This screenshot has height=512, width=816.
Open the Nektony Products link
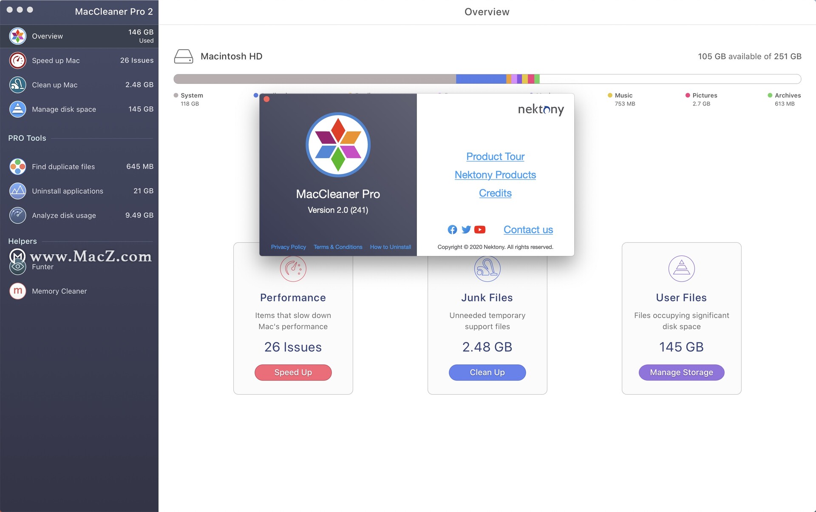pos(495,175)
